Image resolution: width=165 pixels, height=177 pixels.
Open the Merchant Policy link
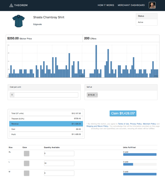149,124
